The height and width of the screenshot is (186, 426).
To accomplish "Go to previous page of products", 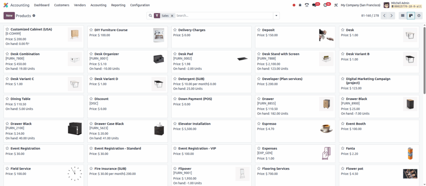I will (384, 16).
